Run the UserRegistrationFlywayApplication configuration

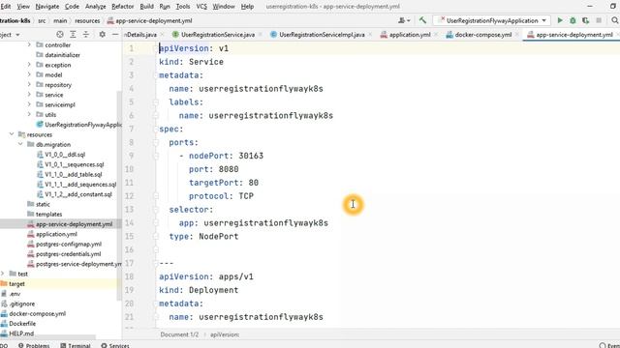click(560, 20)
